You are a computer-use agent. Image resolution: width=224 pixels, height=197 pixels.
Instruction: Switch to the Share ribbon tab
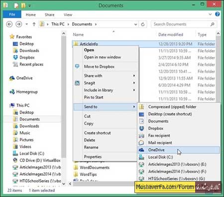pyautogui.click(x=49, y=14)
